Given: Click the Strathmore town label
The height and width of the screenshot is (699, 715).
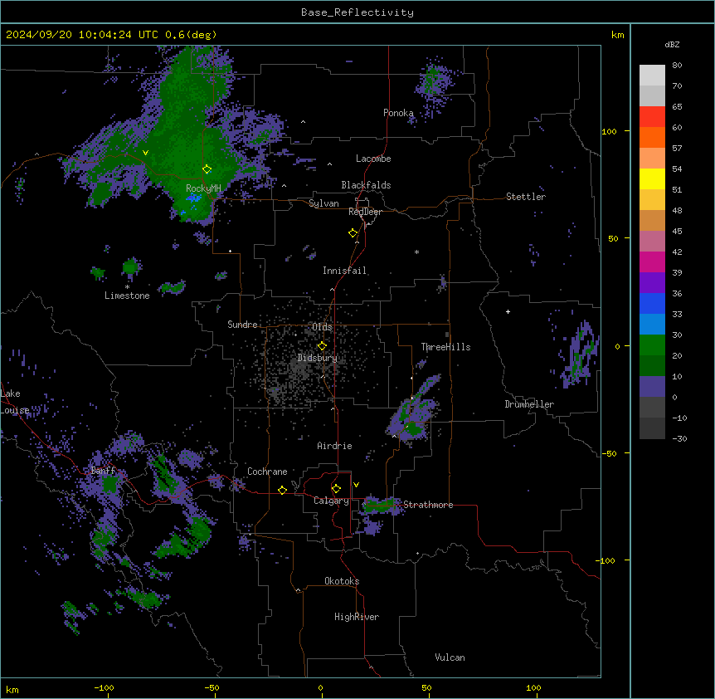Looking at the screenshot, I should [428, 505].
